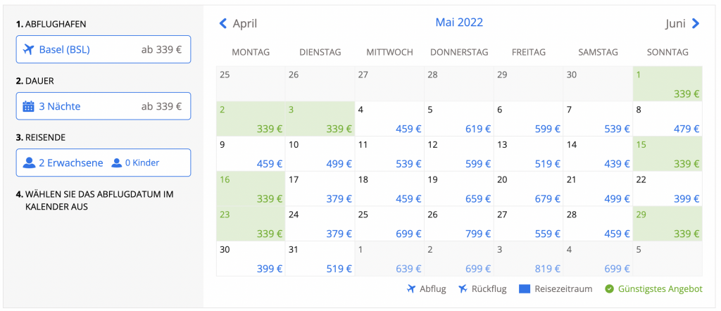Navigate to Juni via month label
This screenshot has width=721, height=311.
tap(675, 23)
